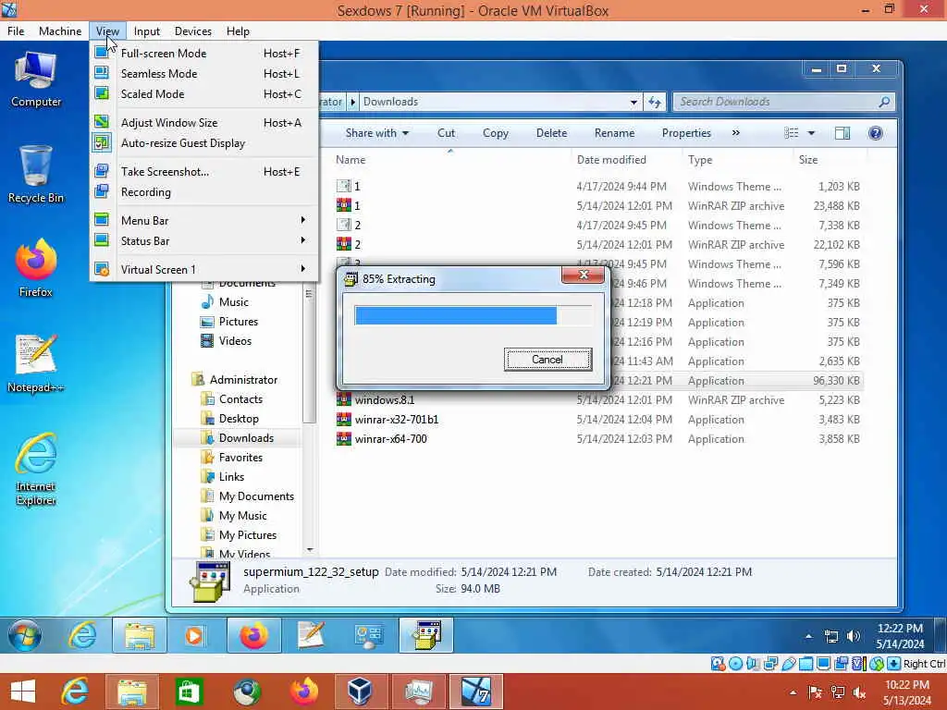Expand the Status Bar submenu
Image resolution: width=947 pixels, height=710 pixels.
tap(204, 241)
